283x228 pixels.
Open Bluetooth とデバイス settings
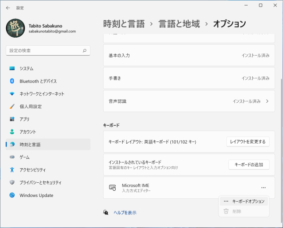tap(48, 81)
